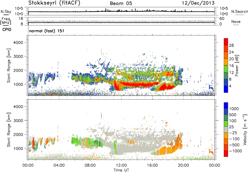Click the 'CPID' label
248x172 pixels.
point(7,29)
